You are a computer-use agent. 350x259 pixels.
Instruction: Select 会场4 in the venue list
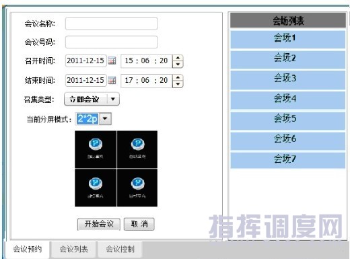288,100
